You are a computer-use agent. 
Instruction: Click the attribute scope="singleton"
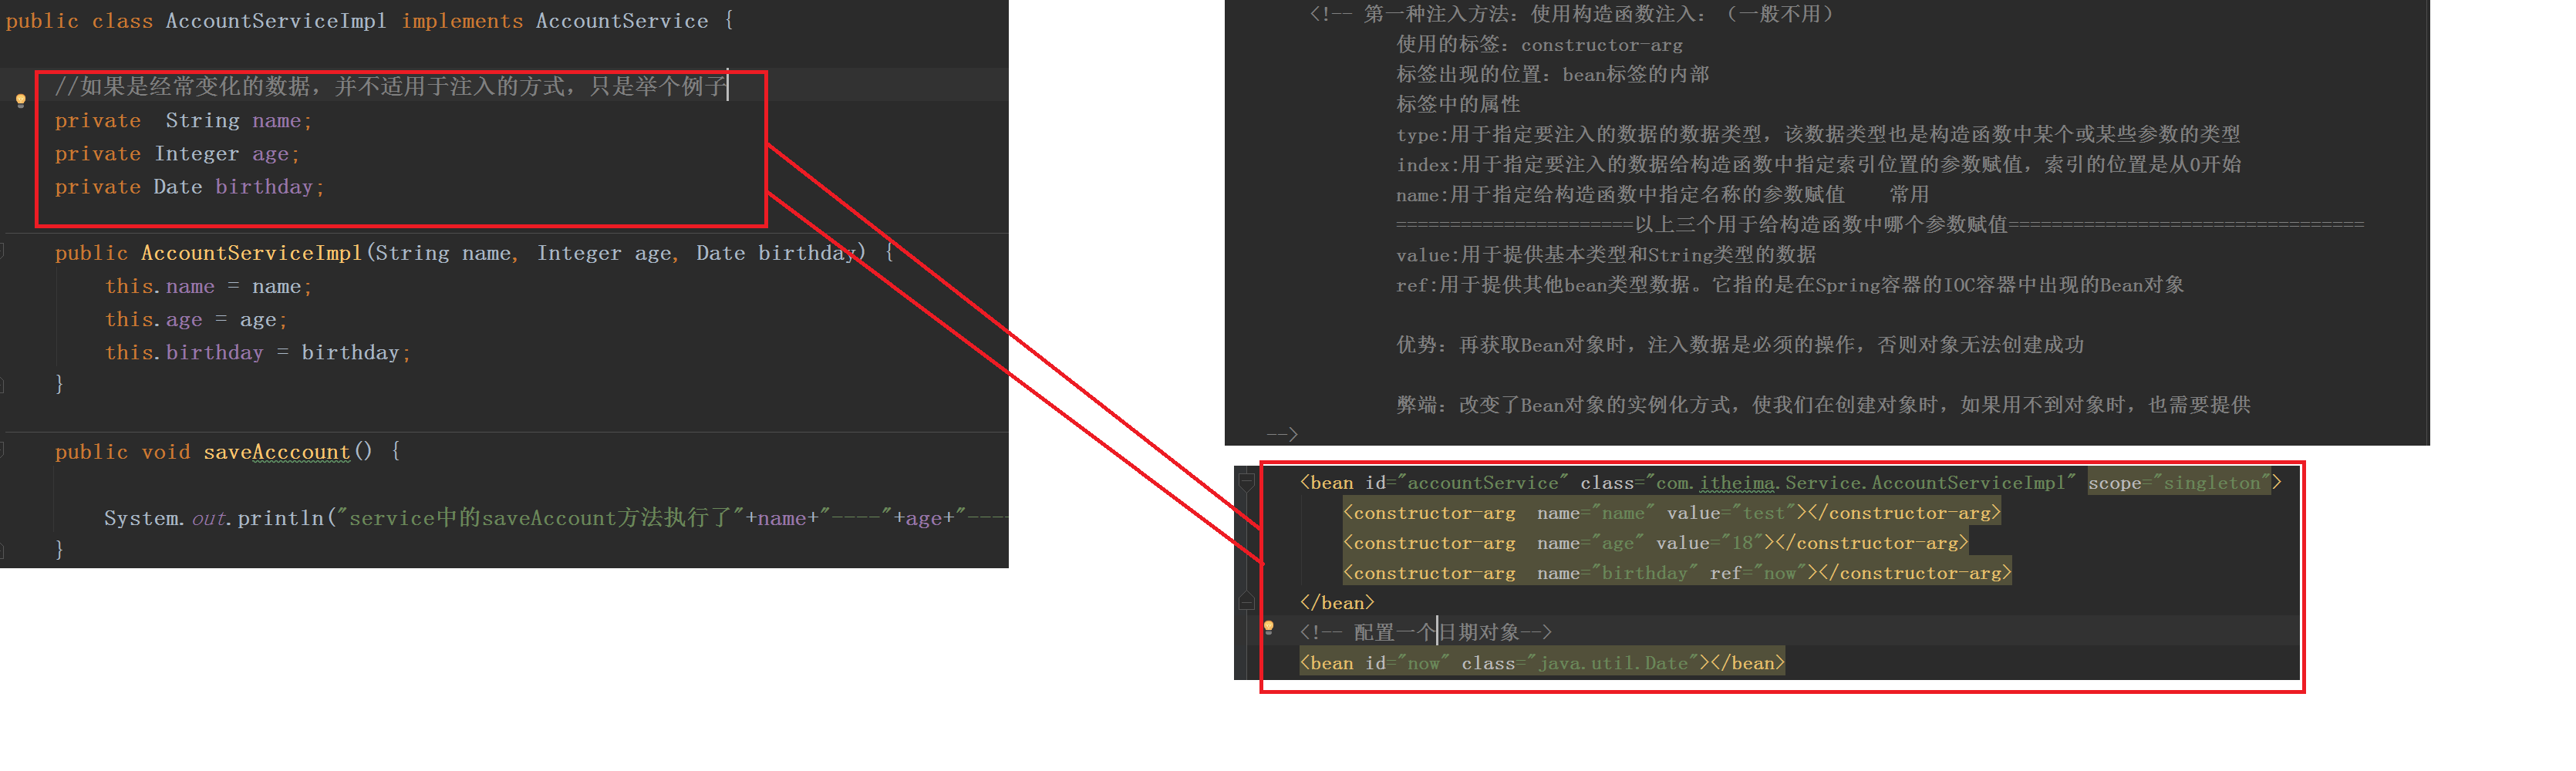(2179, 483)
